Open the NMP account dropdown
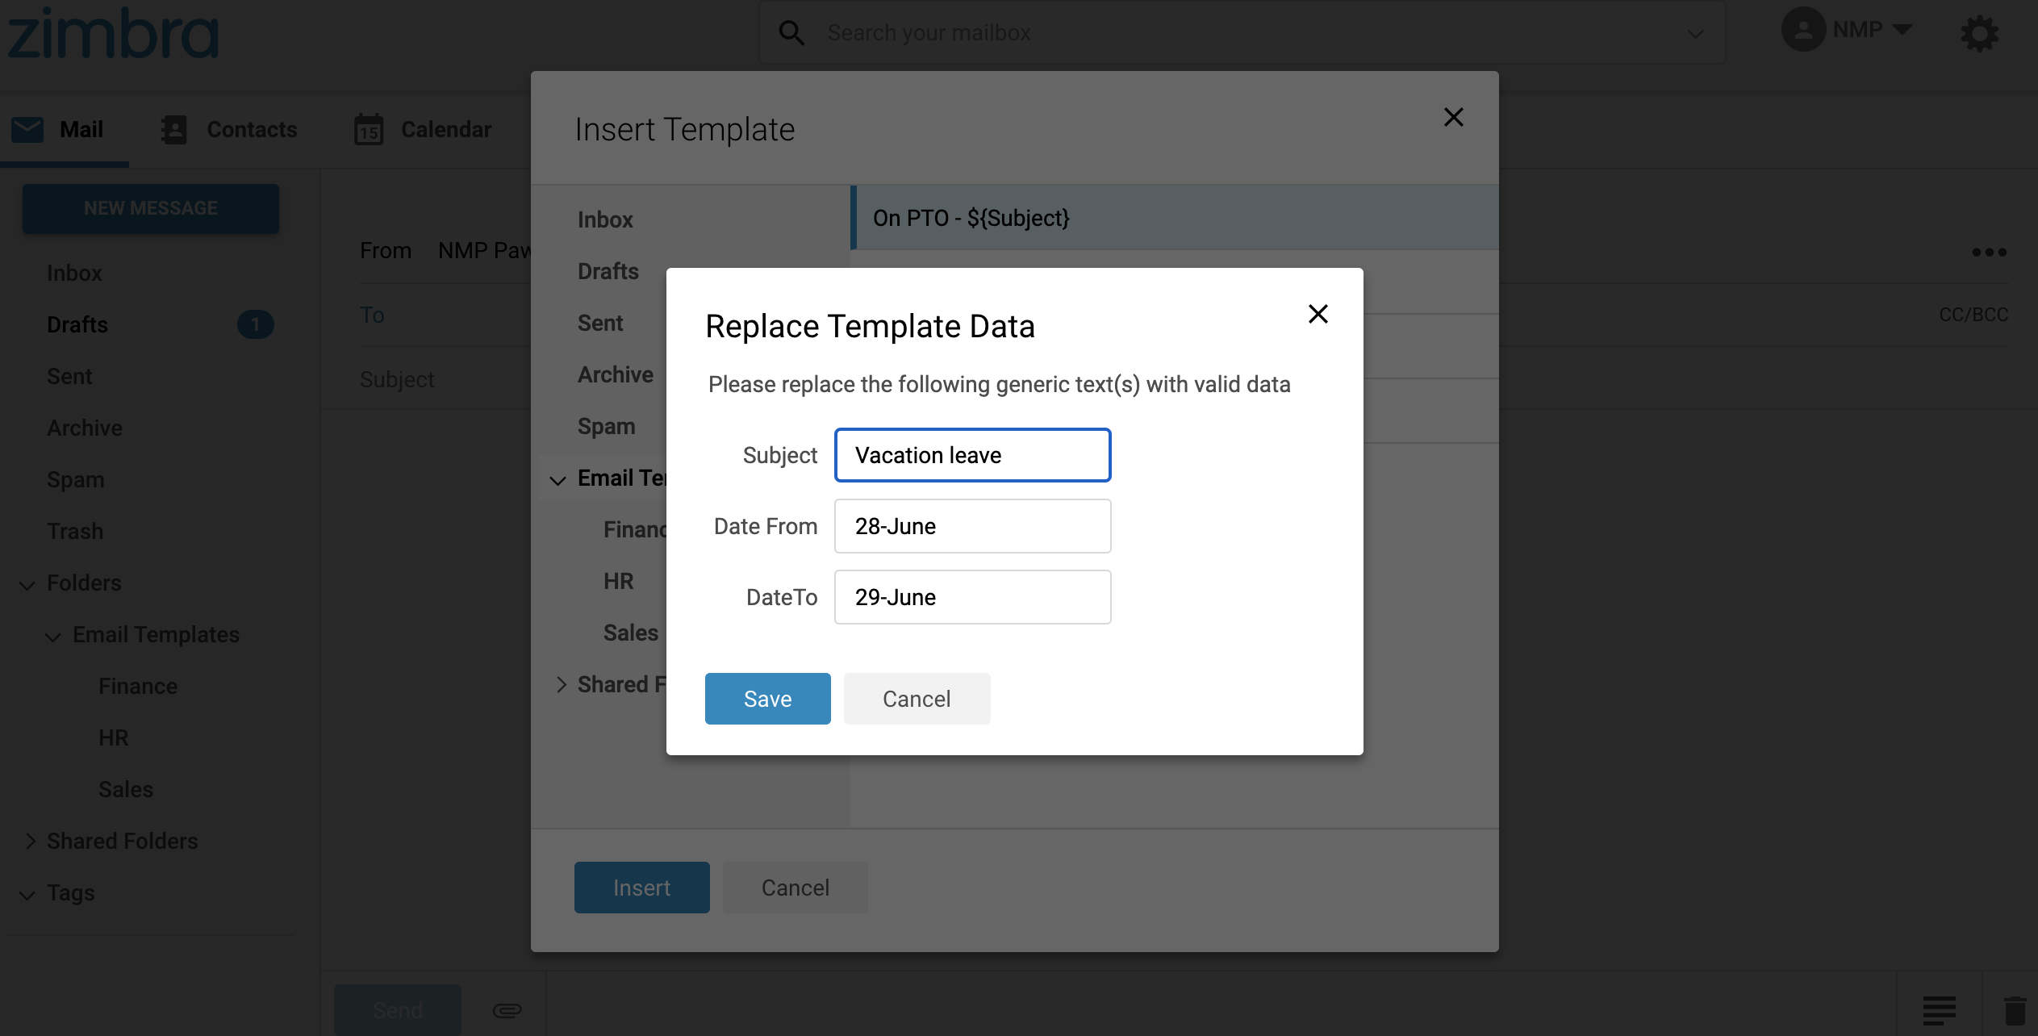The width and height of the screenshot is (2038, 1036). pos(1902,30)
